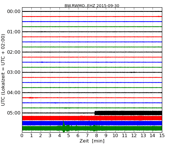The width and height of the screenshot is (184, 147).
Task: Click x-axis tick label 12
Action: point(134,136)
